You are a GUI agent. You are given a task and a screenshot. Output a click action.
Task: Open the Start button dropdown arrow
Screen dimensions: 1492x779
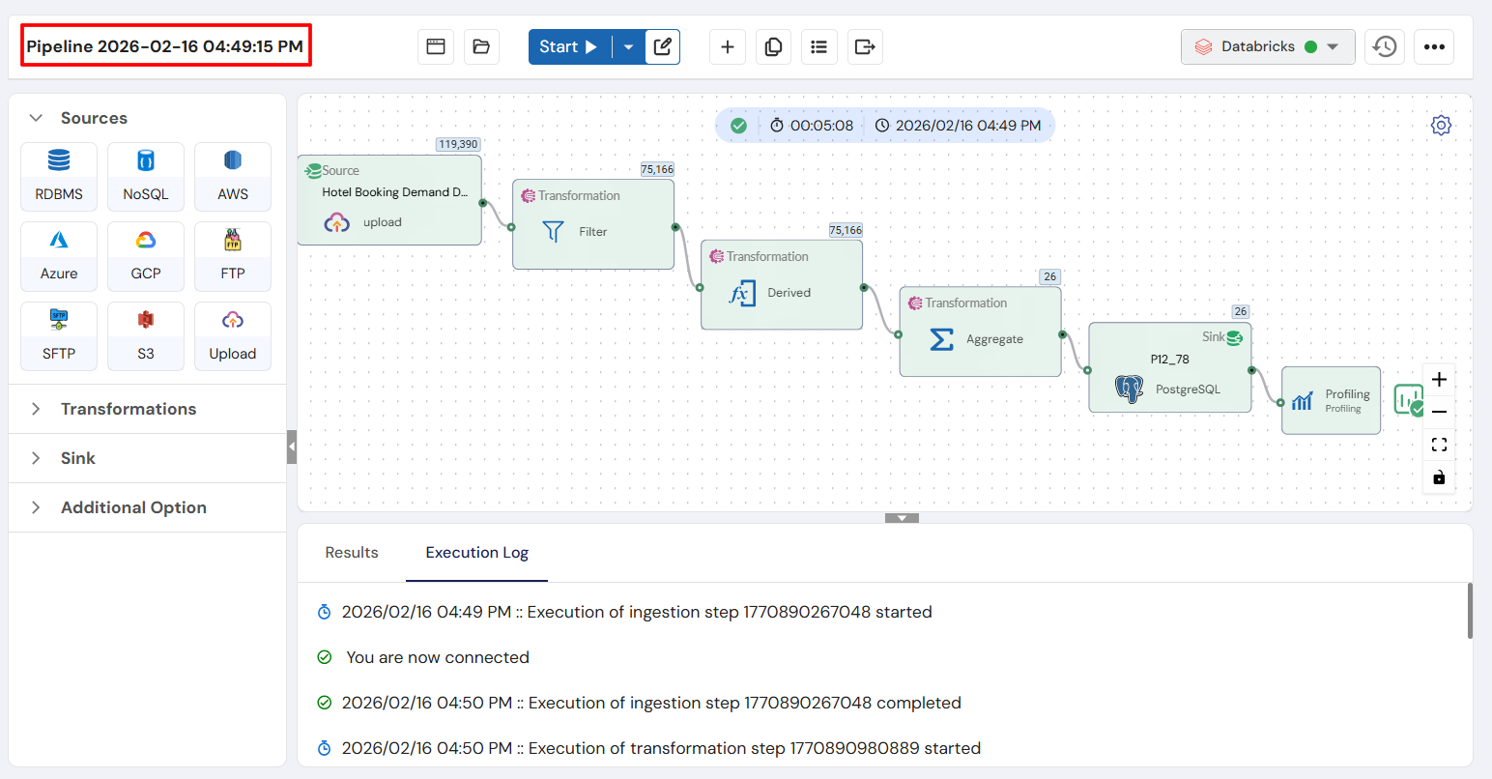pos(628,46)
